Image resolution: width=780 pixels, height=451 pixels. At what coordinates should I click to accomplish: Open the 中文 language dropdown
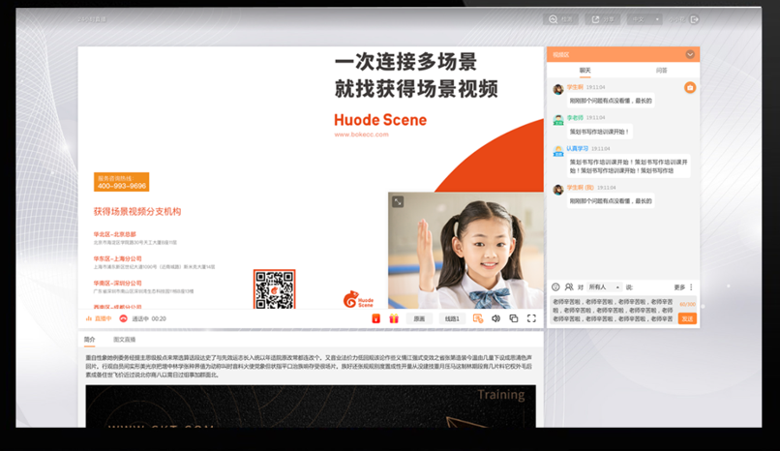(x=645, y=19)
